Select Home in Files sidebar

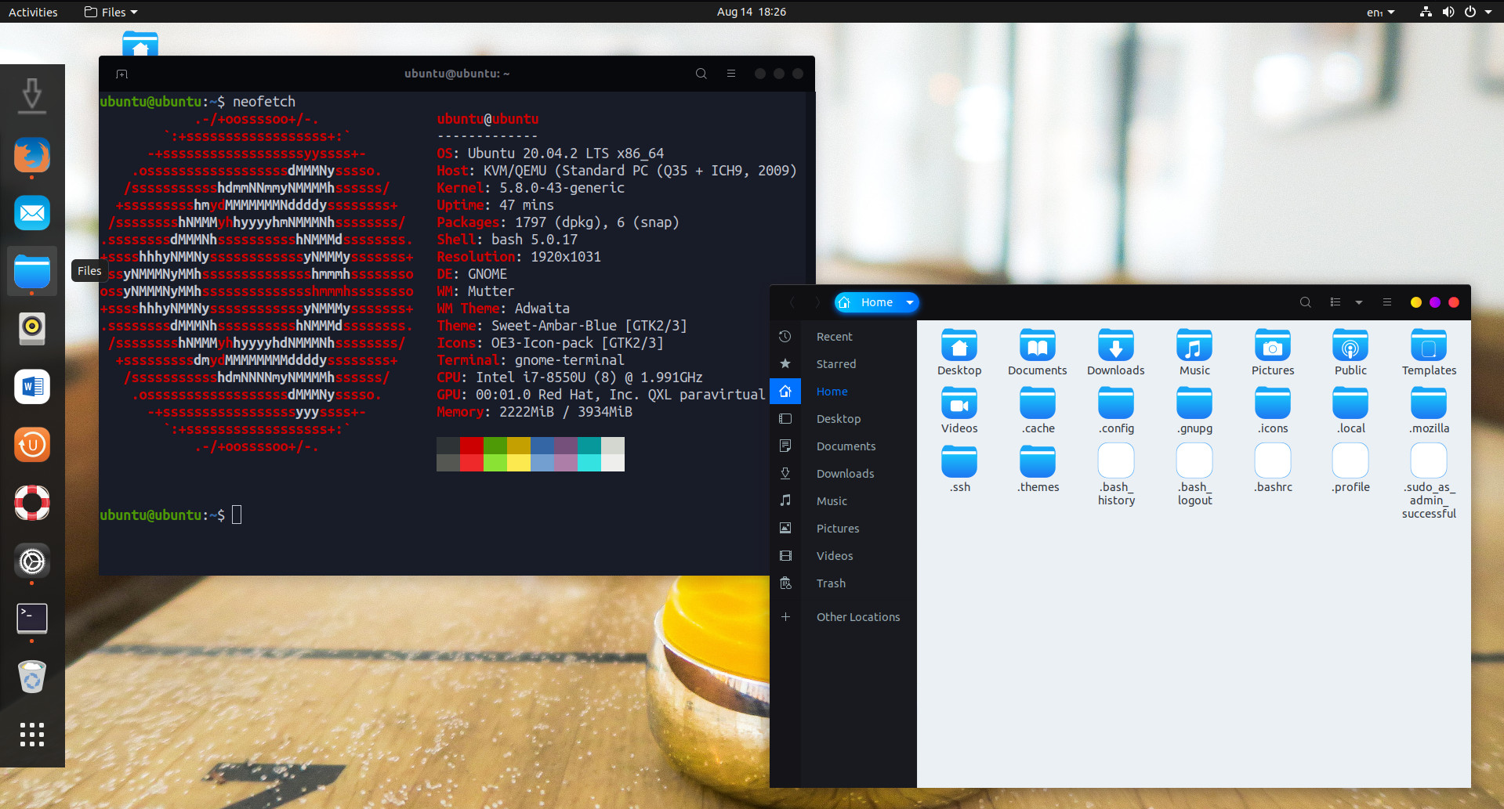pyautogui.click(x=843, y=392)
